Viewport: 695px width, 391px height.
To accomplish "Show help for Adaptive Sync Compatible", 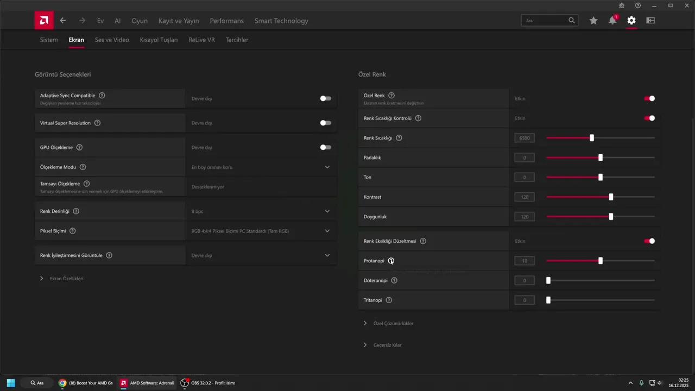I will tap(102, 96).
